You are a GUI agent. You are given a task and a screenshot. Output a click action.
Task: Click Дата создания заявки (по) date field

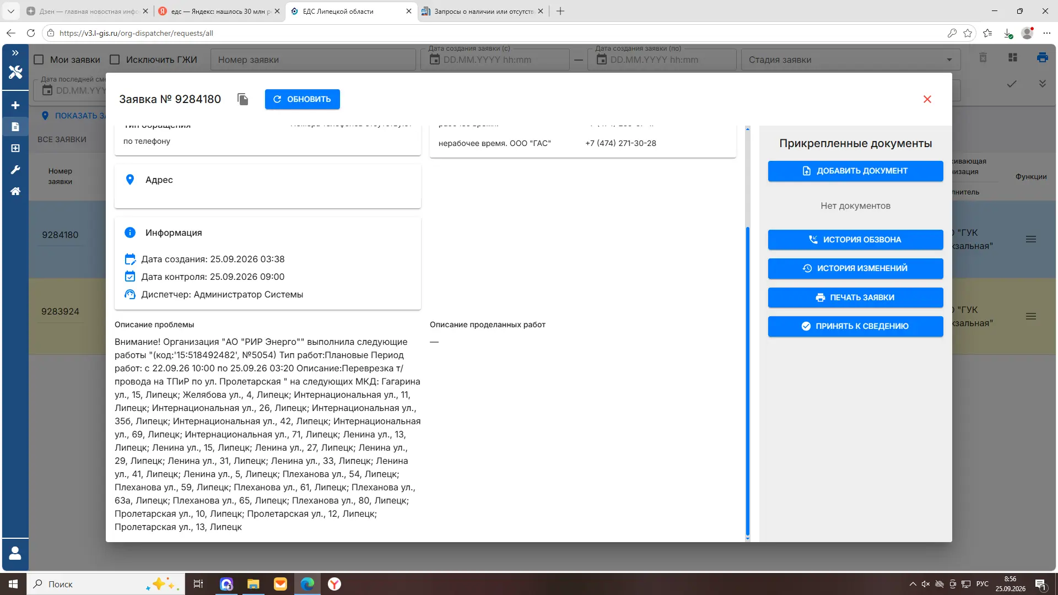click(662, 59)
